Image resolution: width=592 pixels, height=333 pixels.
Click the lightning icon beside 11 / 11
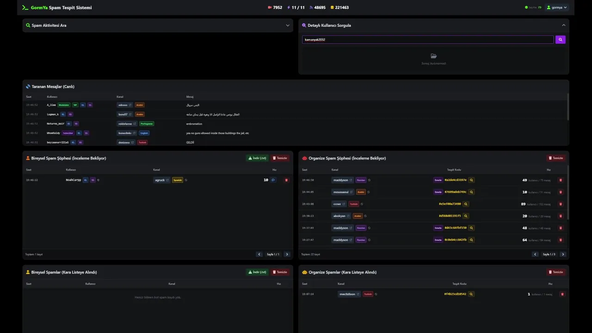tap(289, 7)
